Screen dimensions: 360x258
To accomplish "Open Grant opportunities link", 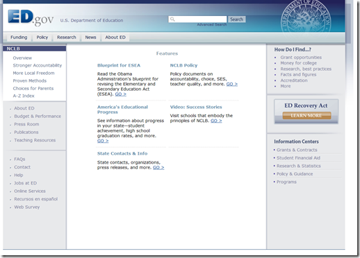I will coord(301,57).
